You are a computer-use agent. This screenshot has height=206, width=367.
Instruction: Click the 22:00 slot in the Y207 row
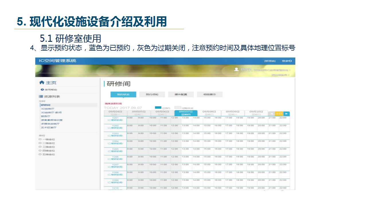[x=284, y=167]
